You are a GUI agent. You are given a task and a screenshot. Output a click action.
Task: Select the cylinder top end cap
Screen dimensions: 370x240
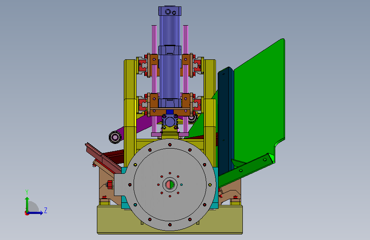[170, 11]
